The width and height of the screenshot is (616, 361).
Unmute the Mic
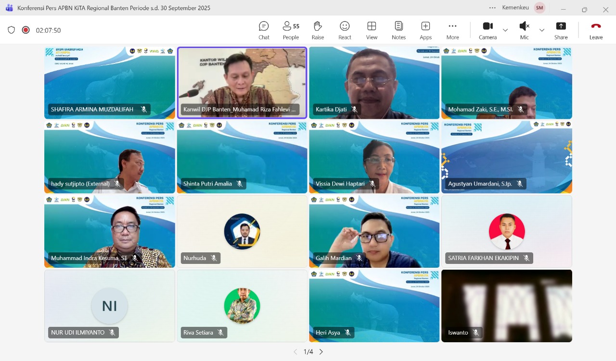[524, 30]
